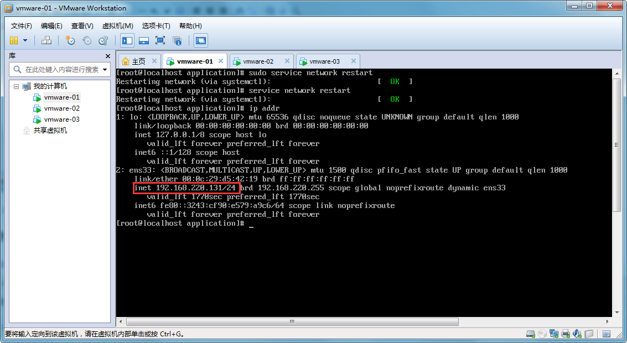
Task: Enter full screen mode icon
Action: (160, 40)
